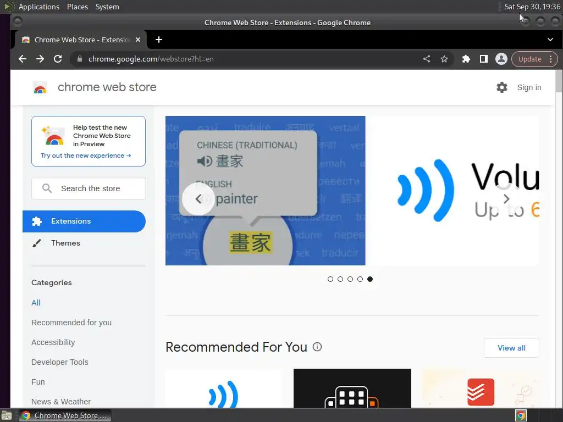
Task: Open the red Todoist extension card
Action: pos(481,388)
